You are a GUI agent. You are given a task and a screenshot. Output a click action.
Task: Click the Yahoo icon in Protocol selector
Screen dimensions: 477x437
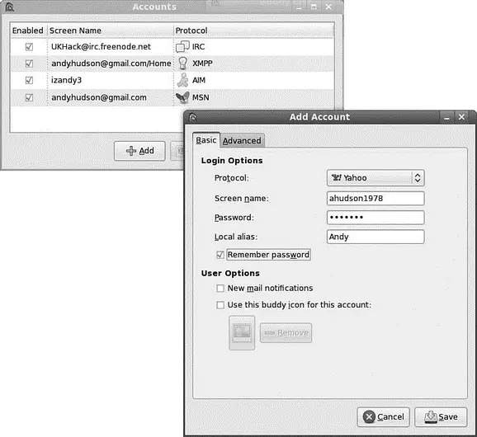pyautogui.click(x=336, y=177)
